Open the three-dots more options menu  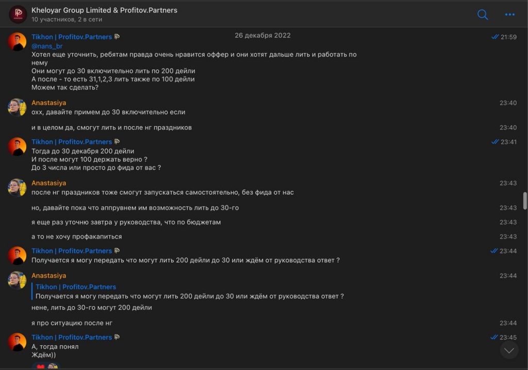(x=509, y=14)
